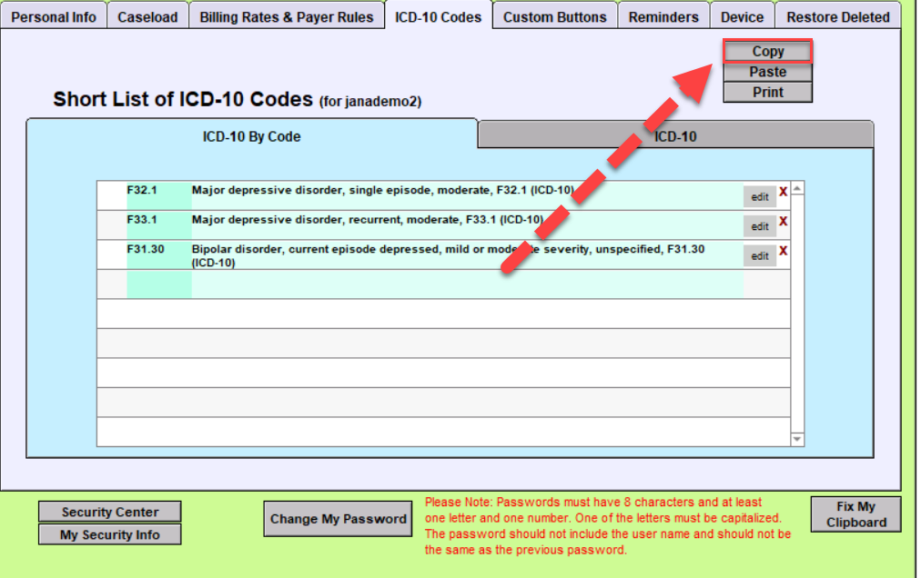Click the highlighted Copy button

[x=766, y=51]
